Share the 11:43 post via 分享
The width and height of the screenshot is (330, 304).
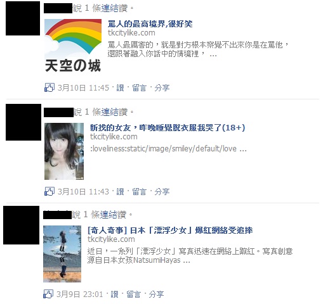coord(162,192)
